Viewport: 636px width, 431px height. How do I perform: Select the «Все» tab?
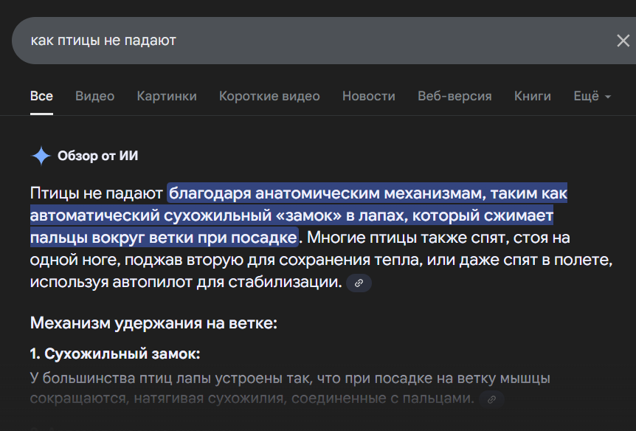(41, 96)
